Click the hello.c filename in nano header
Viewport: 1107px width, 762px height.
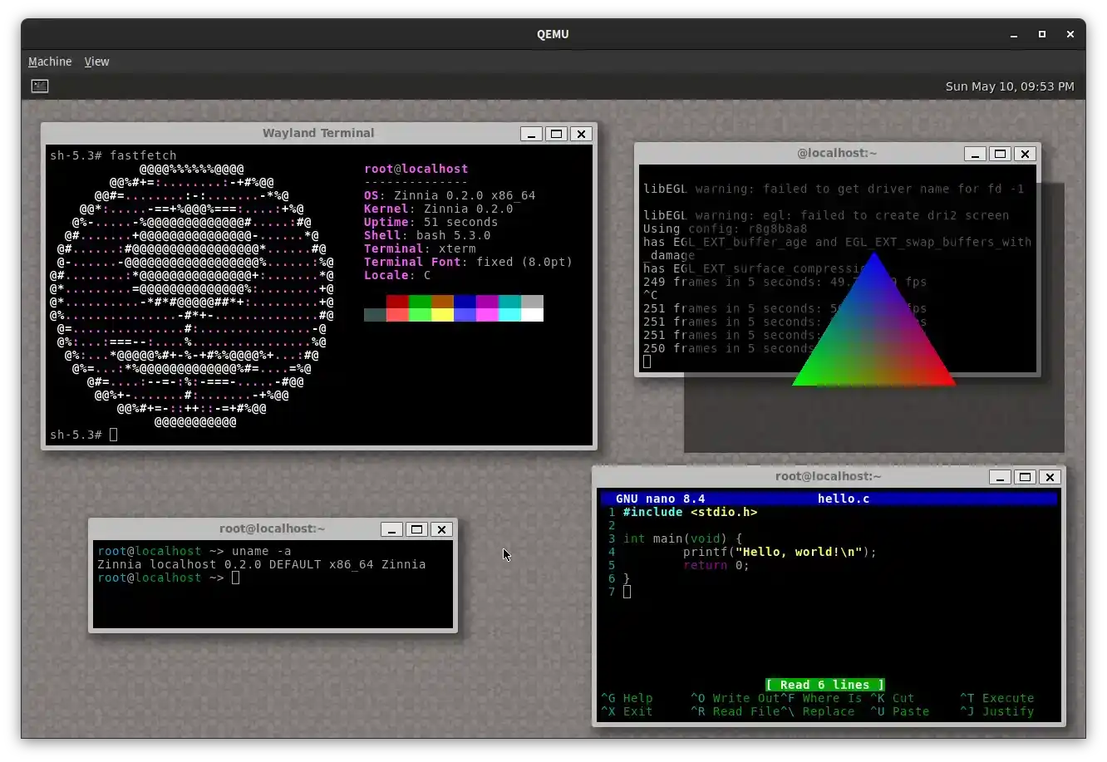tap(844, 499)
